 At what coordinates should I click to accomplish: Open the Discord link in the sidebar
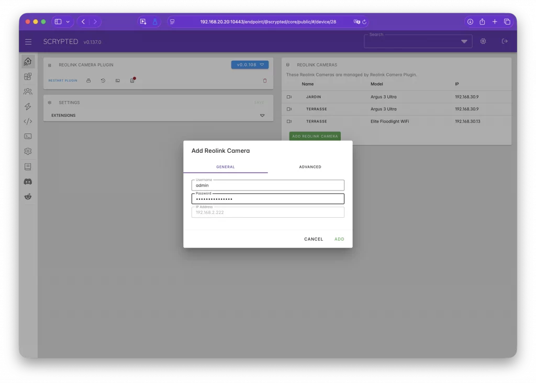[x=28, y=182]
